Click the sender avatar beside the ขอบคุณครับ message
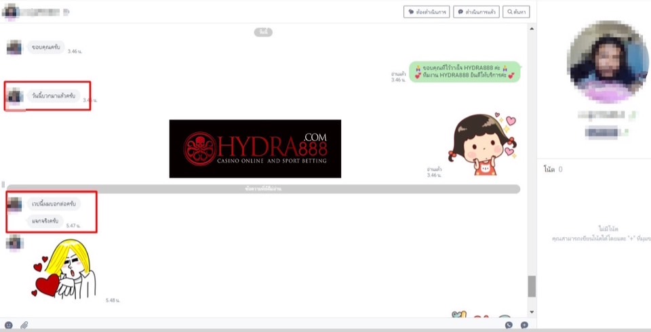Screen dimensions: 651x332 click(x=14, y=47)
